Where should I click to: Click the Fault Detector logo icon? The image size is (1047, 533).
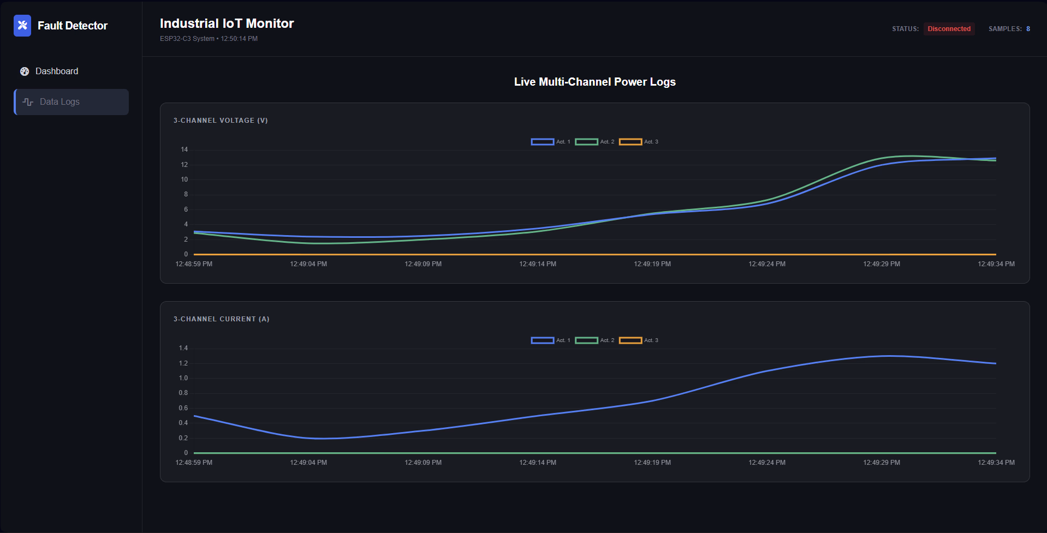tap(22, 26)
